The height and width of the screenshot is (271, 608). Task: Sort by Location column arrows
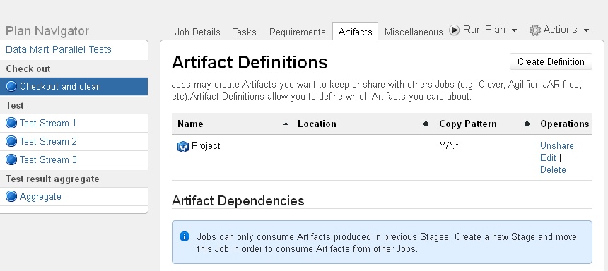(x=426, y=124)
